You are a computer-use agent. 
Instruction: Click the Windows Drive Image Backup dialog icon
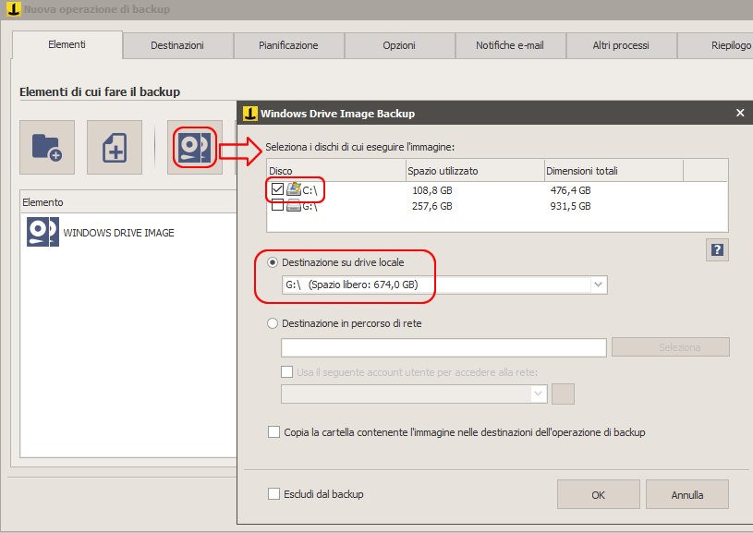(250, 114)
